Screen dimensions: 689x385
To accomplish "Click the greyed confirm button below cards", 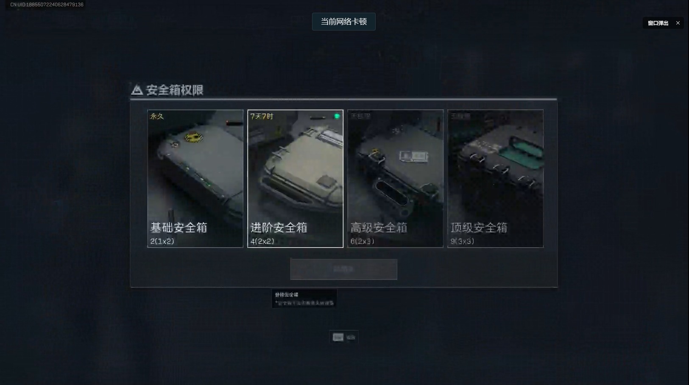I will tap(343, 269).
